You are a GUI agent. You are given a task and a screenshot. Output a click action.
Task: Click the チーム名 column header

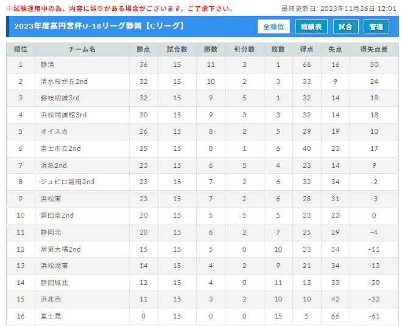(82, 49)
